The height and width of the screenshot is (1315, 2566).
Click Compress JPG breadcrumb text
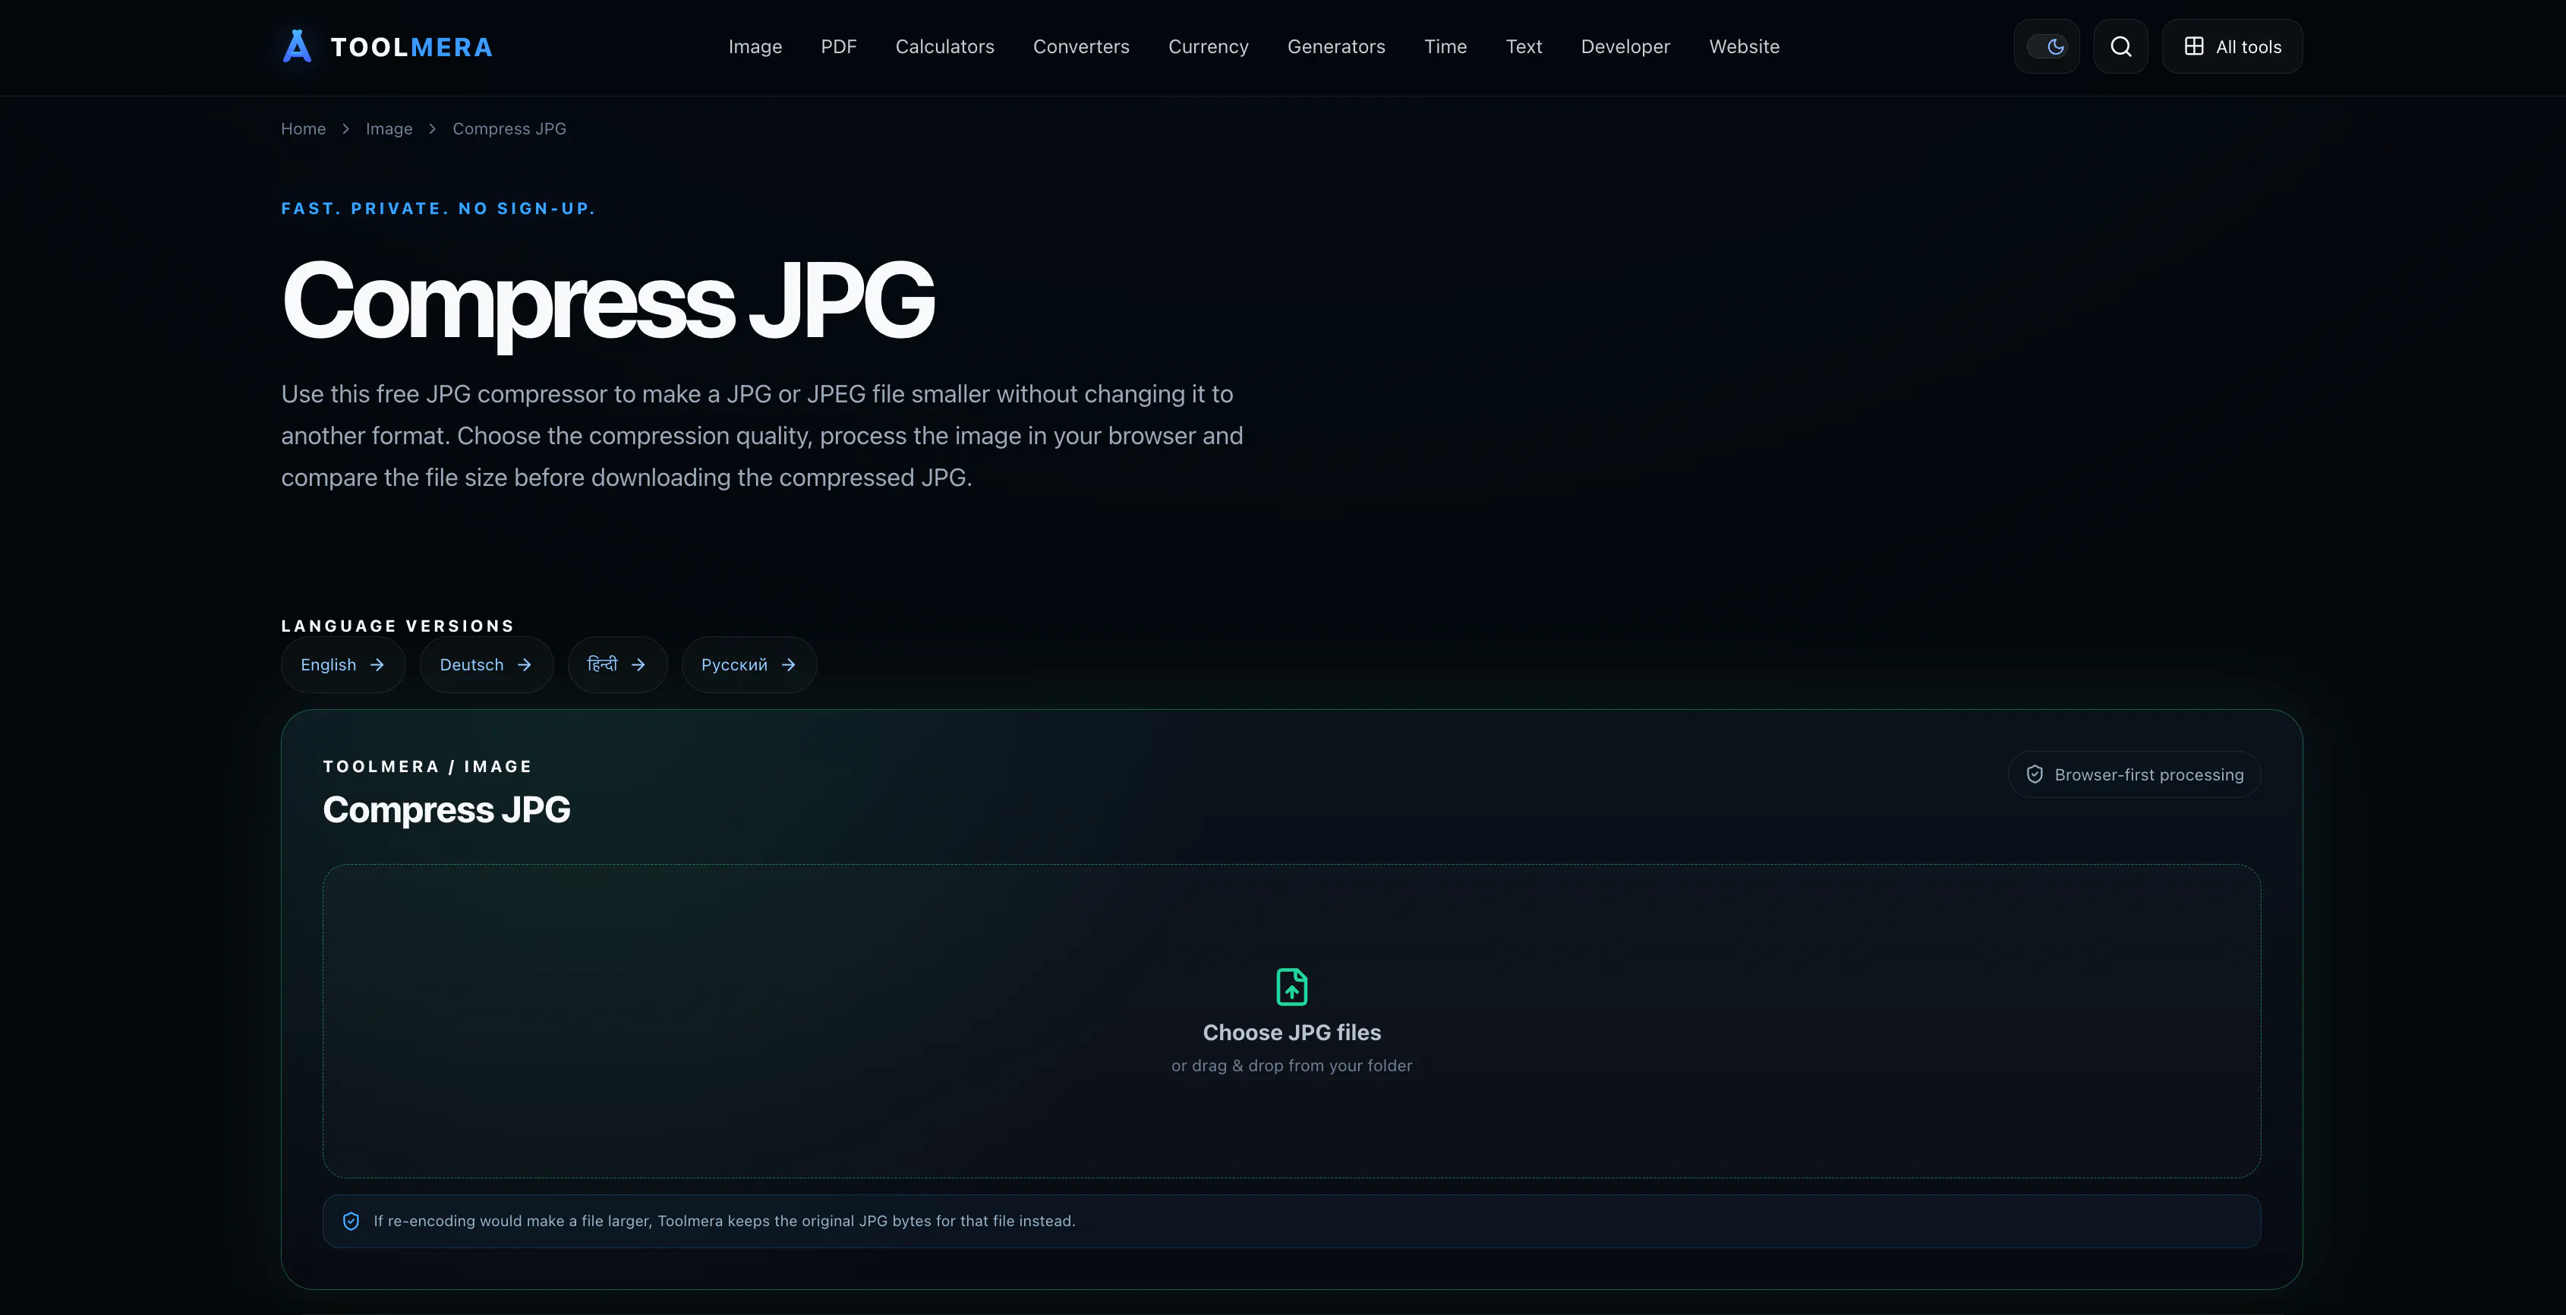point(509,128)
